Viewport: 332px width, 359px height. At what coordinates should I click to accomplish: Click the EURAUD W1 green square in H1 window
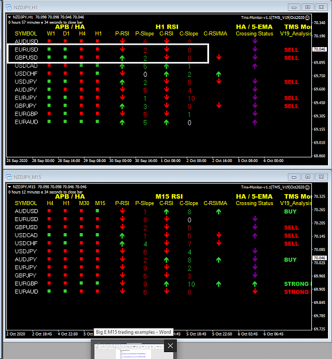tap(49, 122)
